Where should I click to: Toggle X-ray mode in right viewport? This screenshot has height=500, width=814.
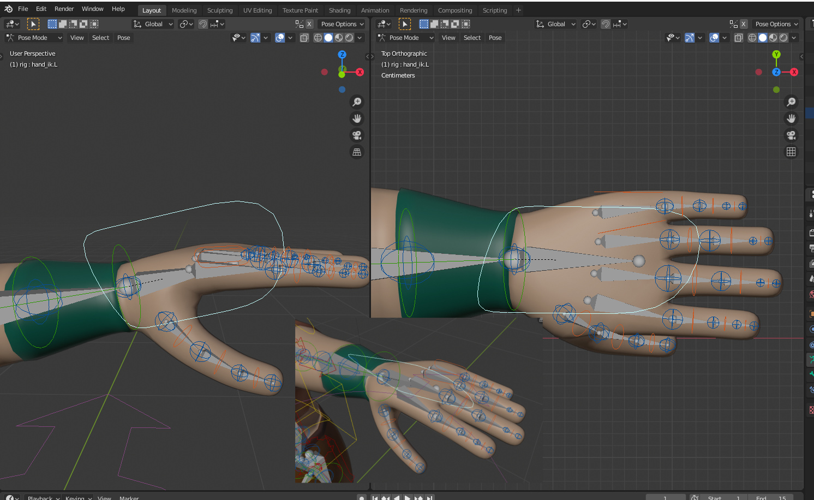(739, 38)
